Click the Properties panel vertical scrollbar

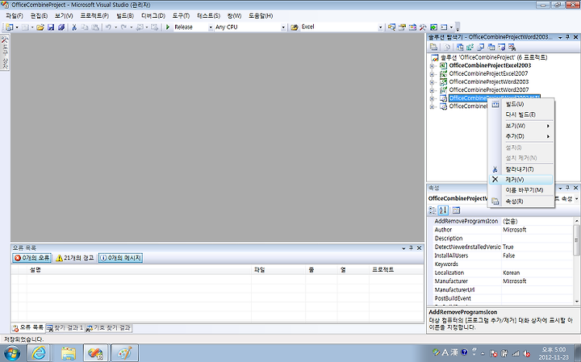point(576,261)
